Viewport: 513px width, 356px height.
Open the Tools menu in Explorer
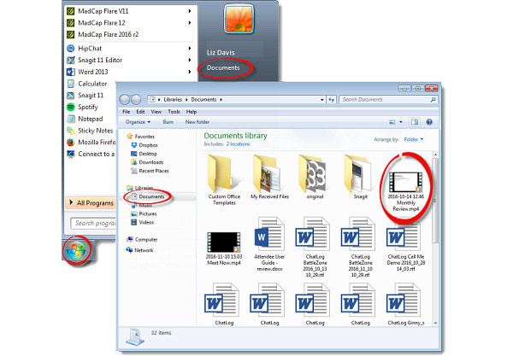pos(174,111)
